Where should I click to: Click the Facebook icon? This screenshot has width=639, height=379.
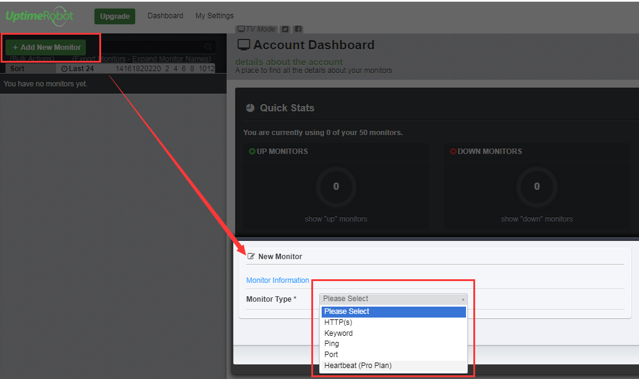(298, 29)
